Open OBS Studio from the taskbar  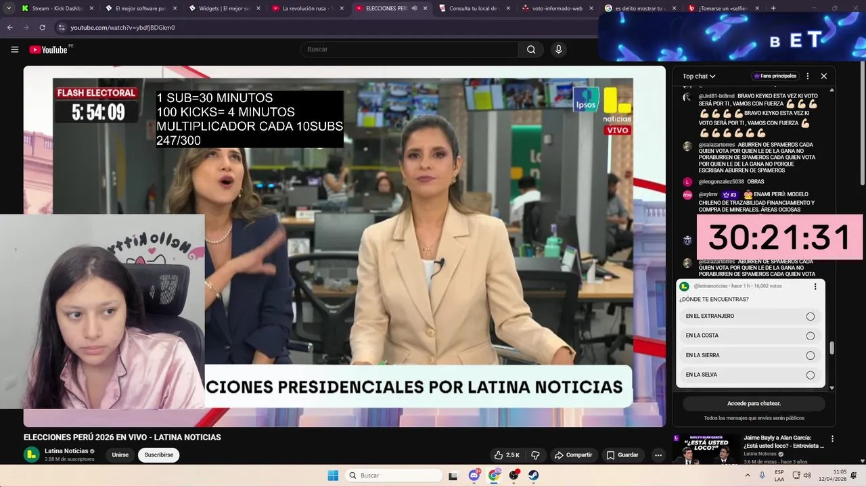click(x=514, y=476)
